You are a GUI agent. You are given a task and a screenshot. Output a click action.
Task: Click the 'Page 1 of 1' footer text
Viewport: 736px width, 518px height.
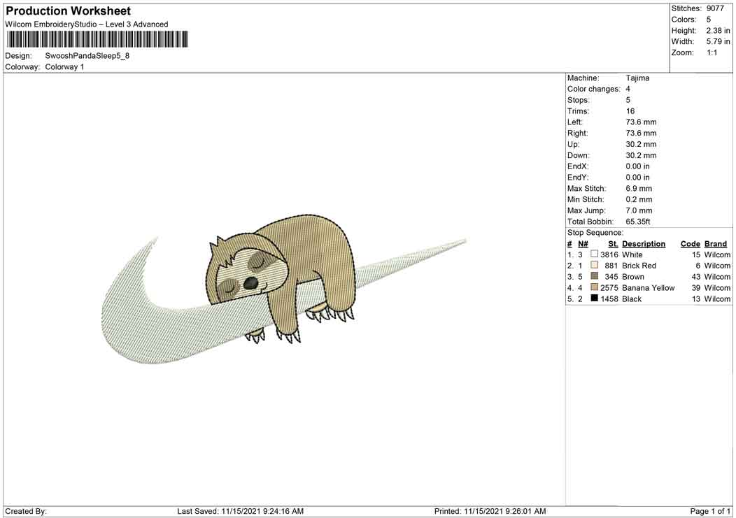click(x=710, y=511)
